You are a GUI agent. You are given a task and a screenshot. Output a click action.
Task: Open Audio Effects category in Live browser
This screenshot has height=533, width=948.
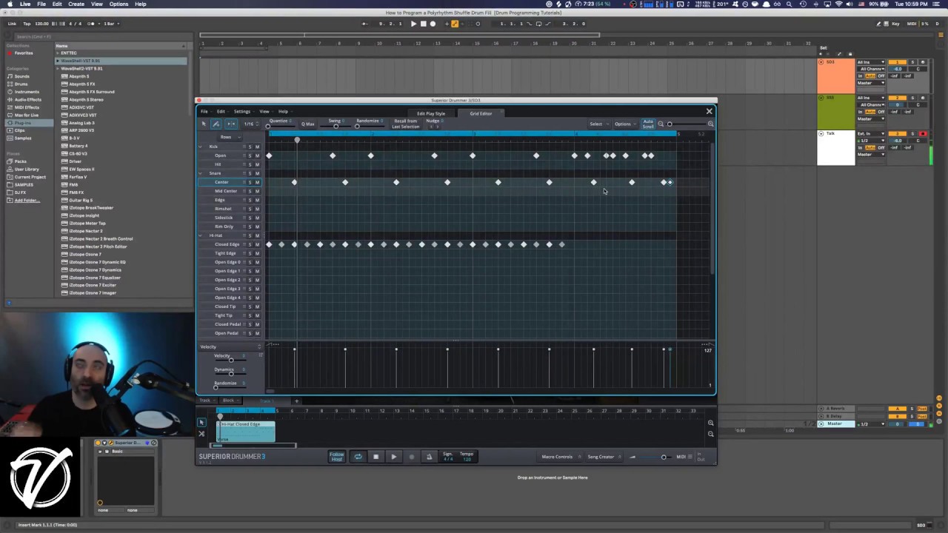tap(27, 99)
